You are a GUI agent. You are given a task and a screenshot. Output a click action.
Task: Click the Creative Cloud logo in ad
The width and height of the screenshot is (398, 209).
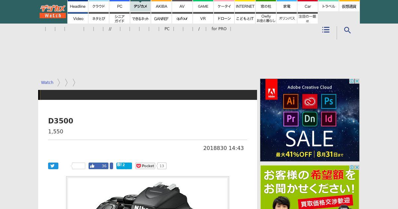click(x=310, y=101)
